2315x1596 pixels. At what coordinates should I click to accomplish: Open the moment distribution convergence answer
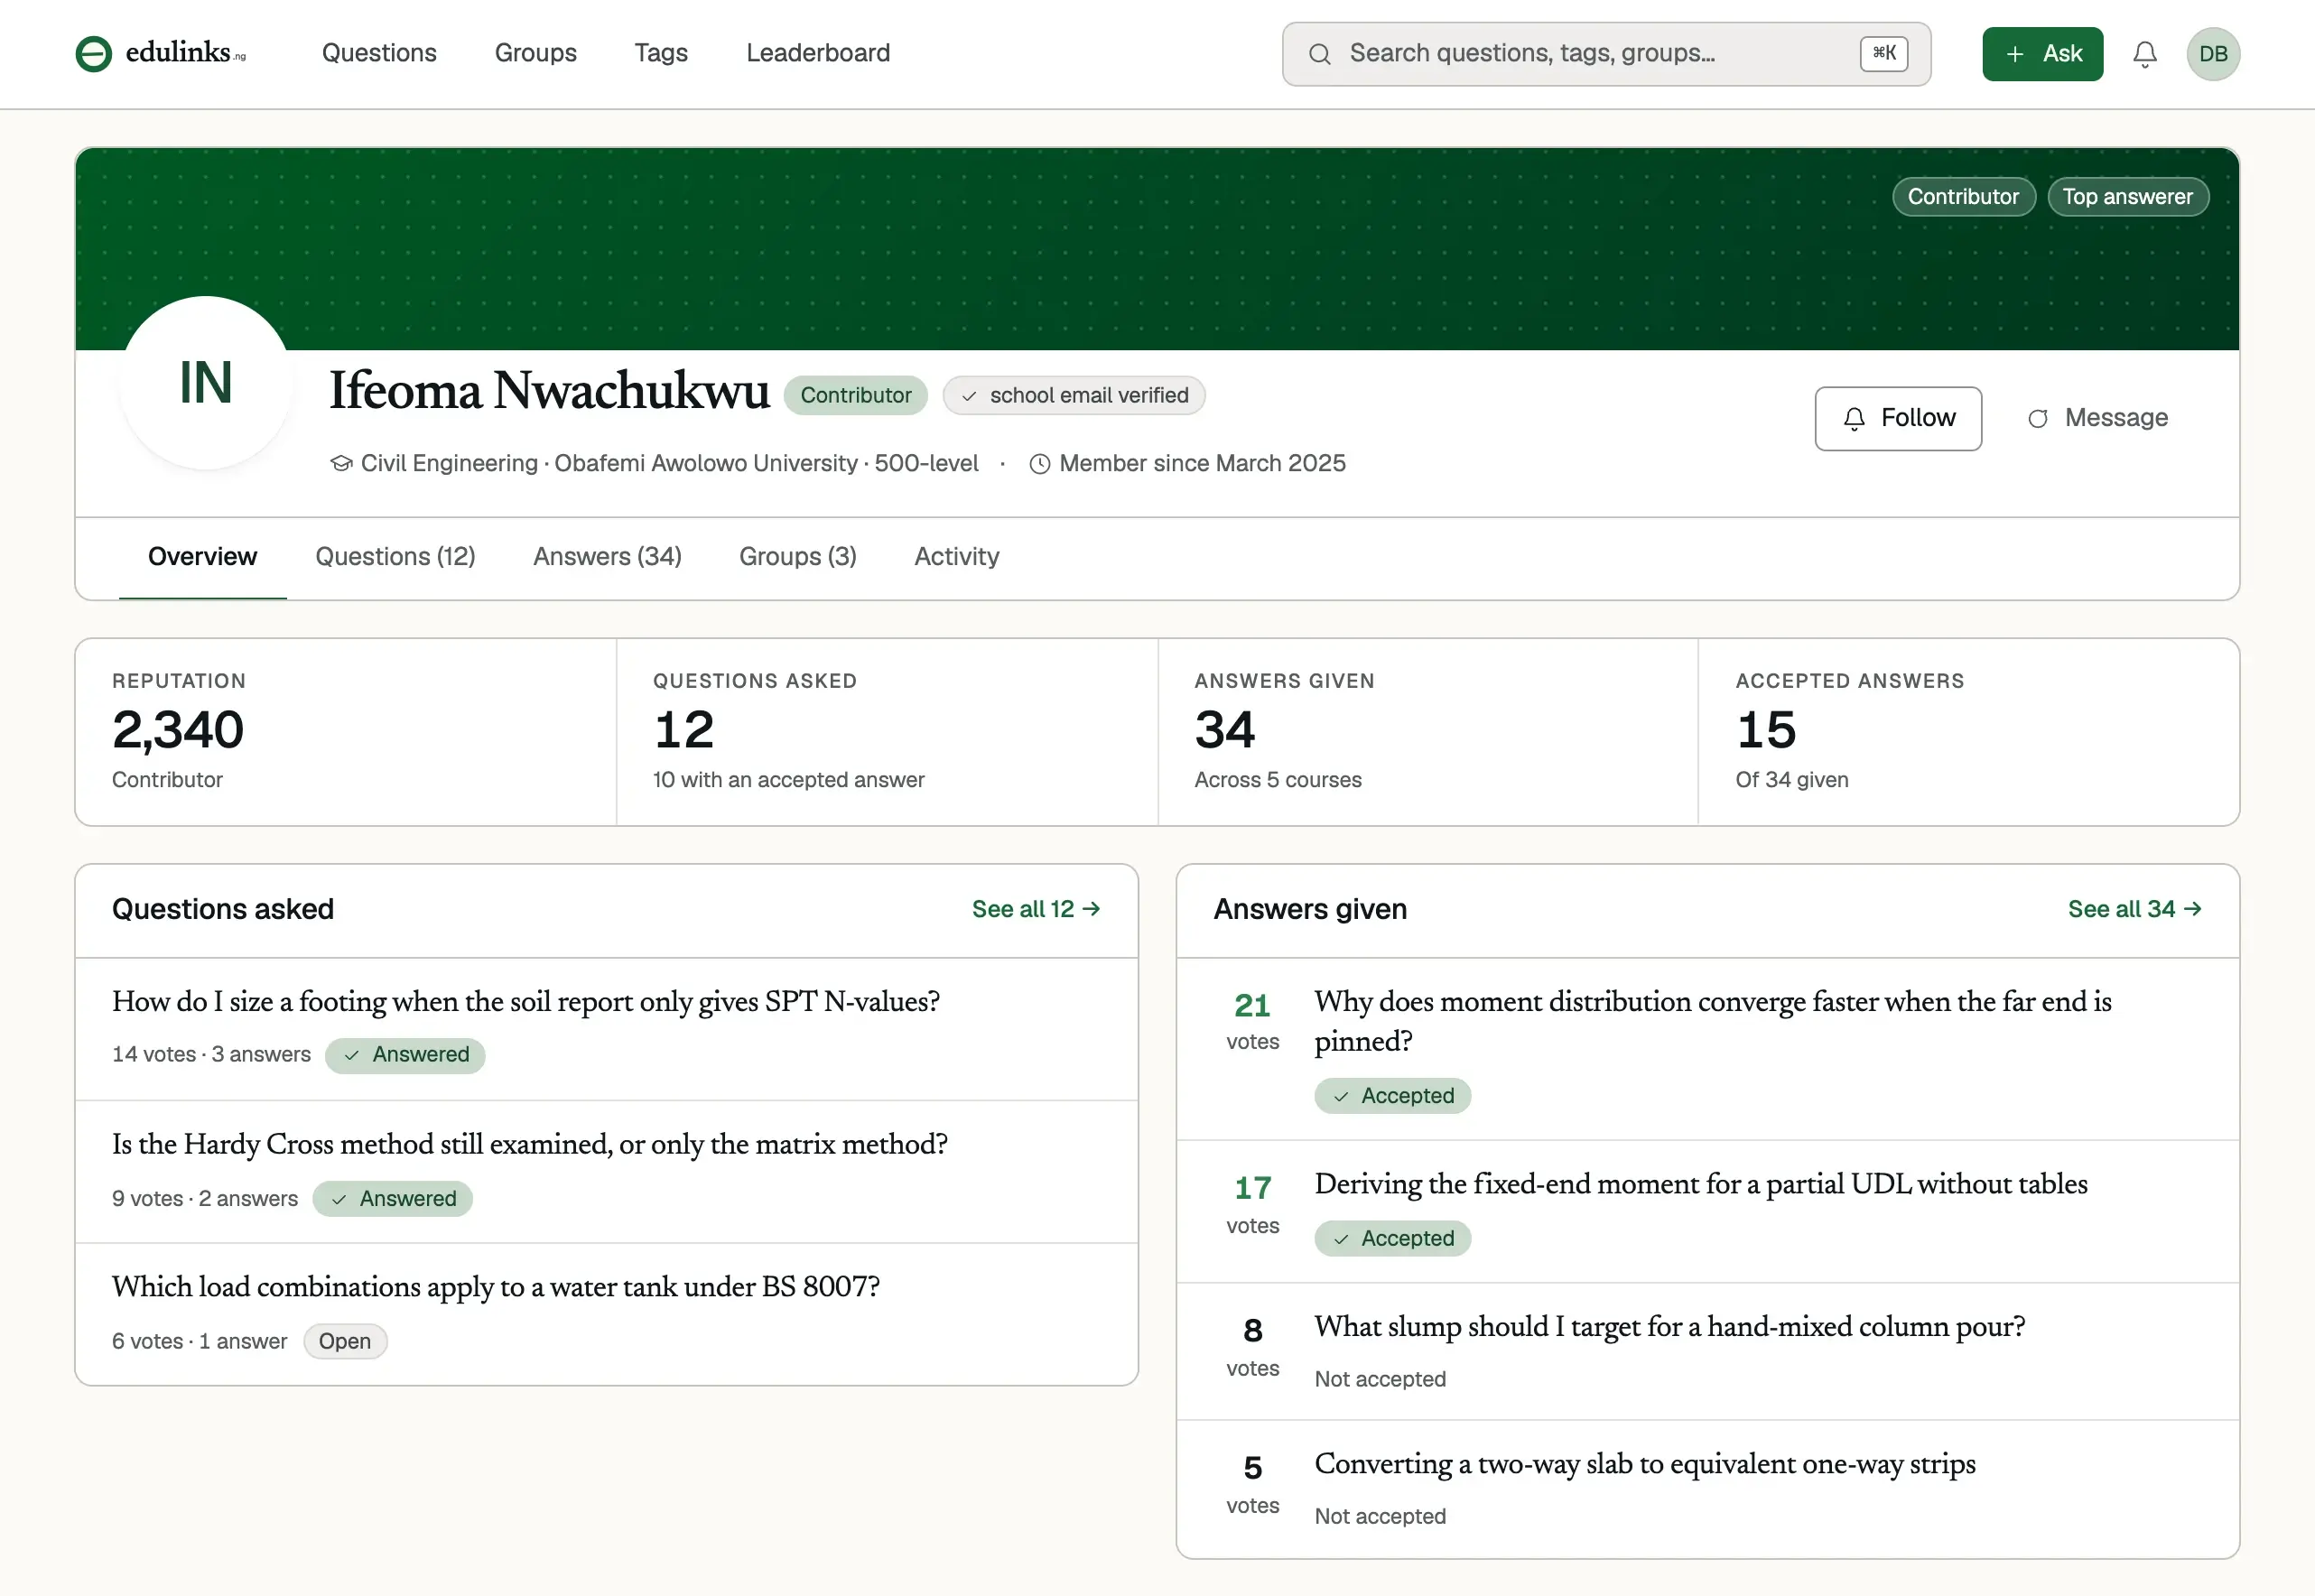click(1712, 1022)
